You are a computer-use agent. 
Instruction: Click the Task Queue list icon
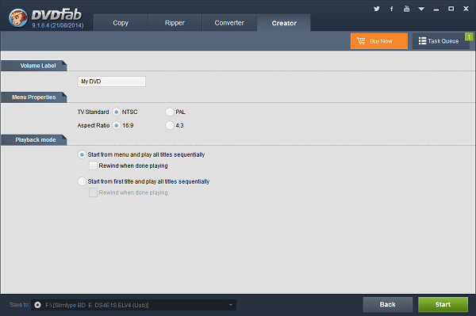tap(422, 40)
